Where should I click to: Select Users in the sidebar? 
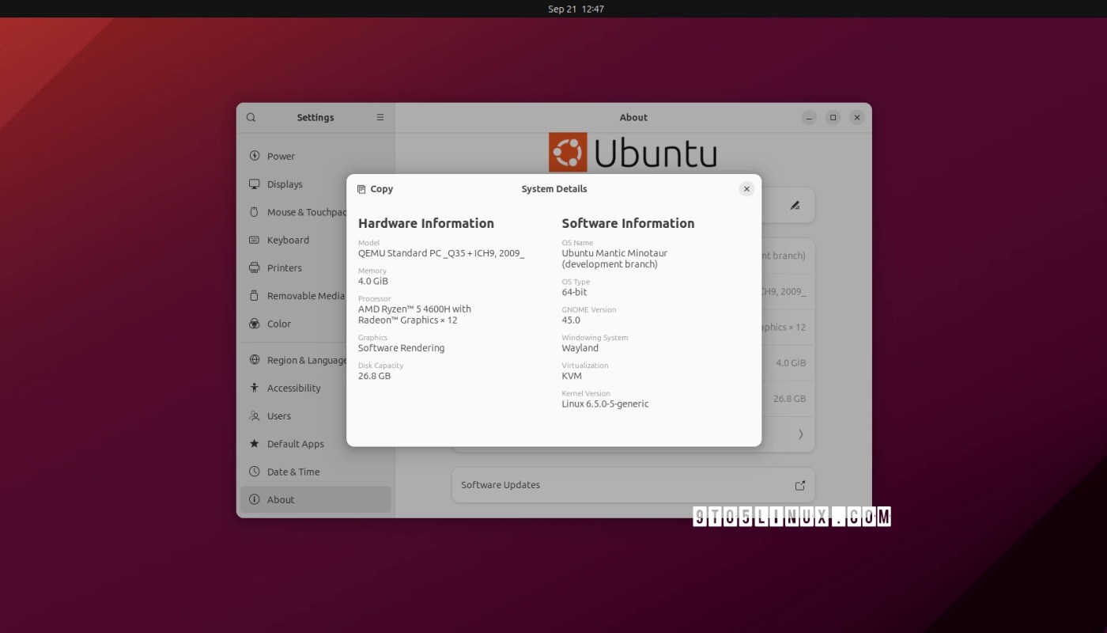(315, 415)
